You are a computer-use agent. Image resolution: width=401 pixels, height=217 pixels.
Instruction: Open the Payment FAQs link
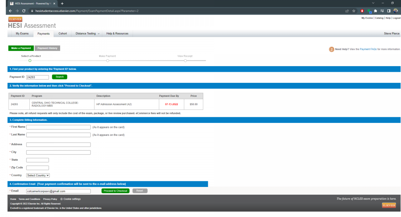(368, 49)
